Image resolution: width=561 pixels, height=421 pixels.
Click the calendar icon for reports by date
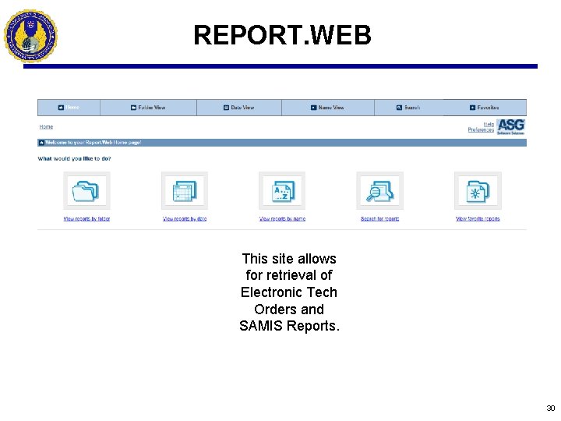(x=185, y=191)
